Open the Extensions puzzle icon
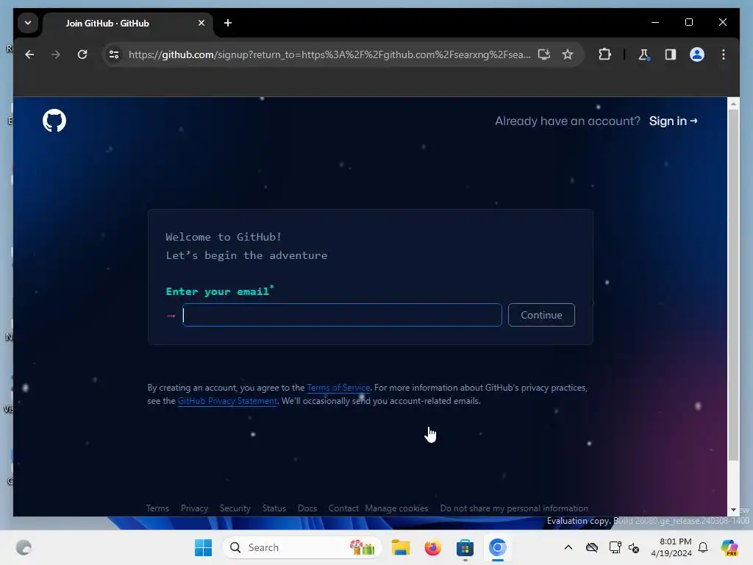 click(x=604, y=54)
